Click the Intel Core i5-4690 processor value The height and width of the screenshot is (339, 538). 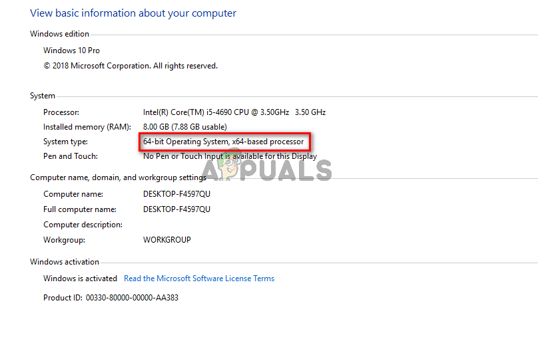(234, 112)
